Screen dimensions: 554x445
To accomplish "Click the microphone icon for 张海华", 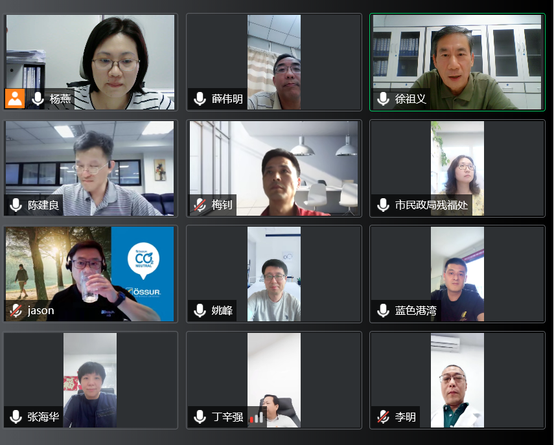I will 16,416.
